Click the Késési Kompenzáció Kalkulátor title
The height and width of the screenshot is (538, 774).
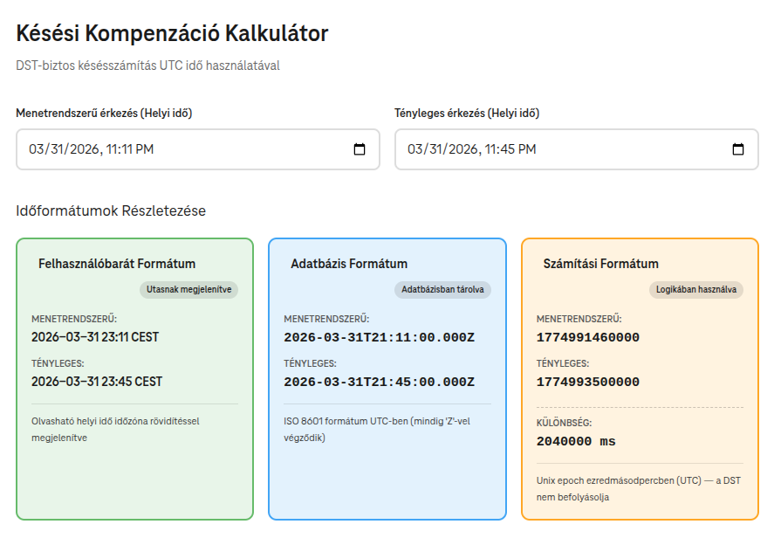[x=171, y=33]
